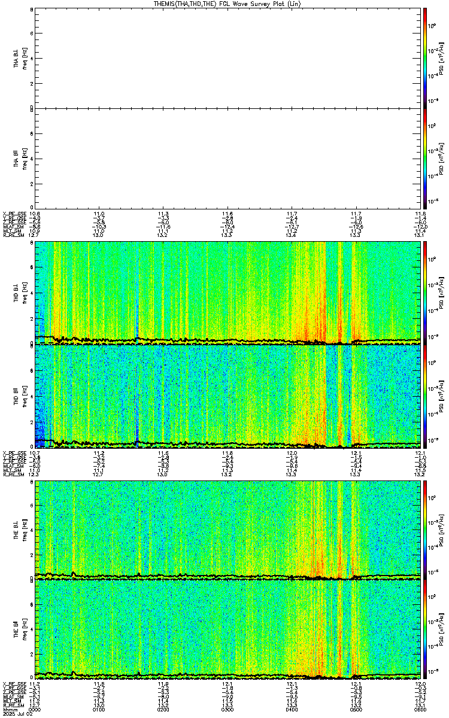Select the 0300 time tick label

pyautogui.click(x=227, y=710)
